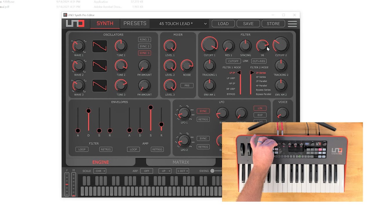Click the WAVE 3 oscillator knob
The height and width of the screenshot is (209, 371).
click(78, 85)
